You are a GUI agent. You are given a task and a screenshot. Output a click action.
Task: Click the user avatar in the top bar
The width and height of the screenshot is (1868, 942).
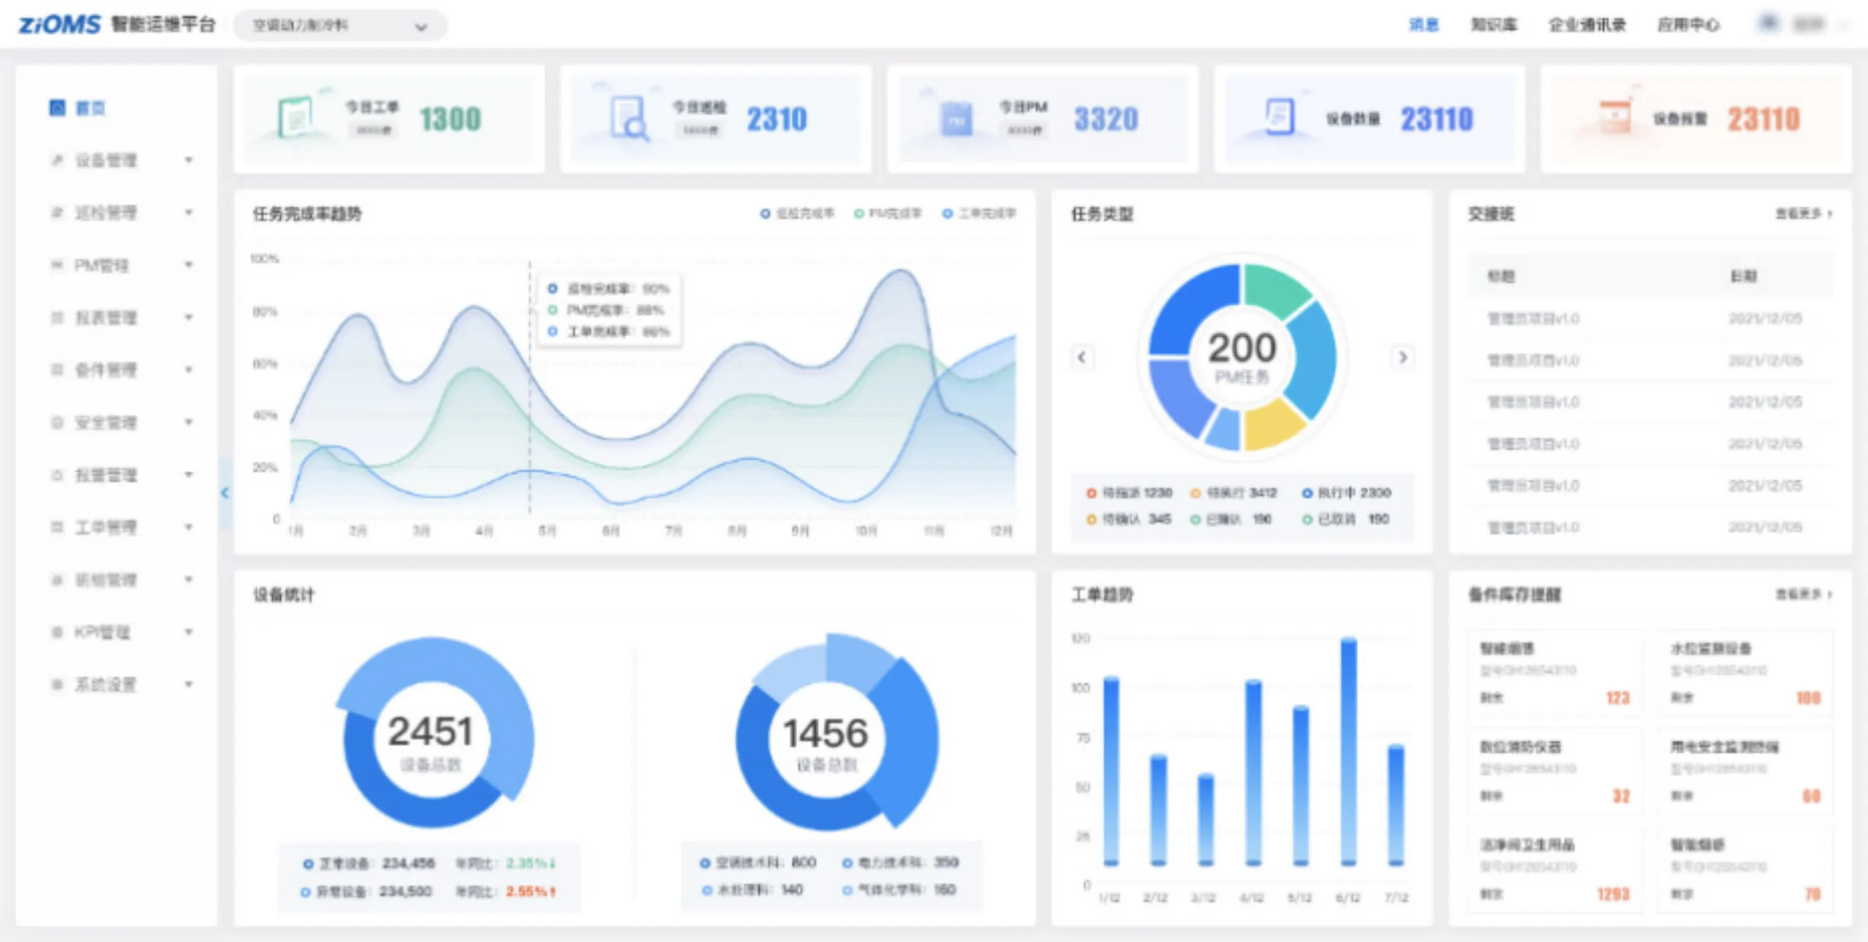[x=1768, y=24]
